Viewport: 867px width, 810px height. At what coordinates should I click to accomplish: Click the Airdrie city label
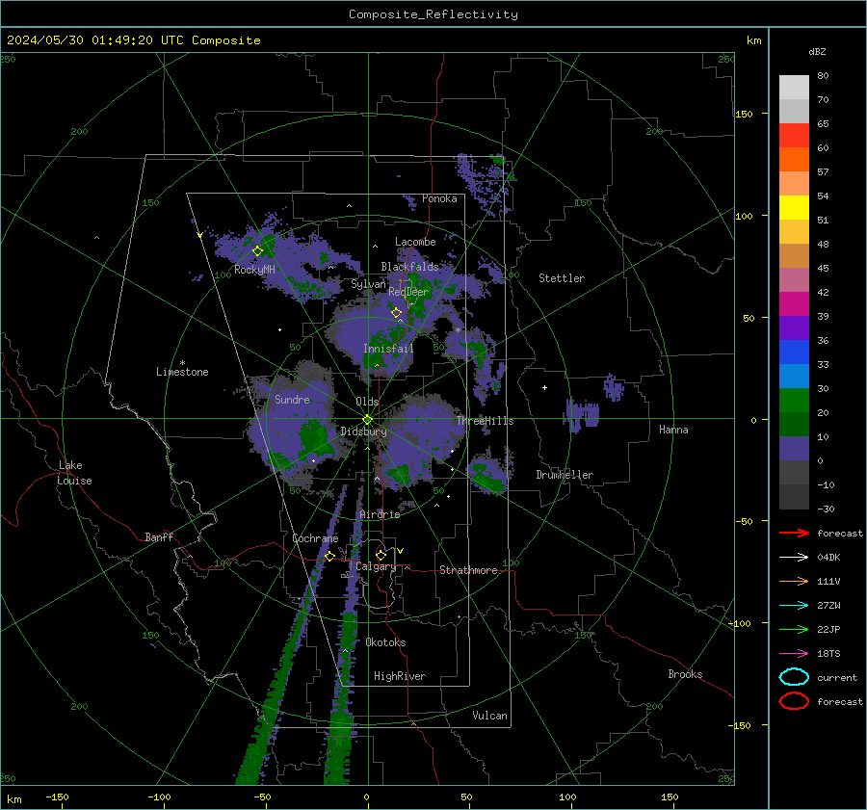(x=380, y=514)
